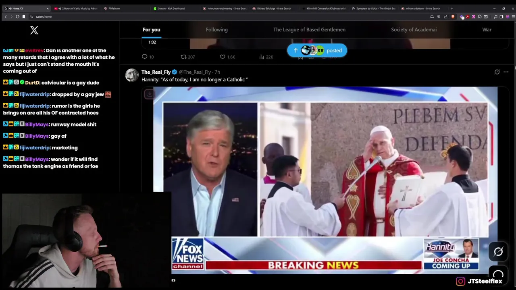This screenshot has height=290, width=516.
Task: Open the War timeline tab
Action: click(x=487, y=29)
